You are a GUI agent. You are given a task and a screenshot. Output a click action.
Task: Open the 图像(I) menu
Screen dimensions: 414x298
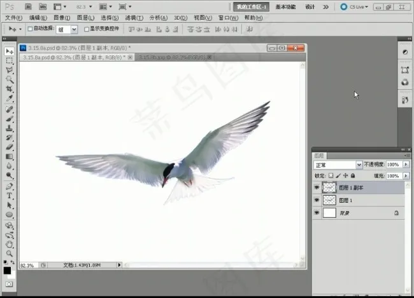[x=62, y=17]
